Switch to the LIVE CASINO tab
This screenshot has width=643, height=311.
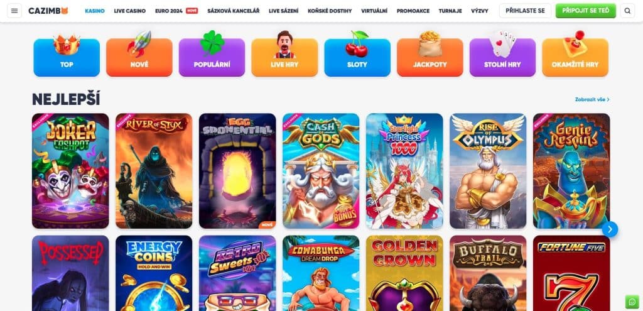pyautogui.click(x=129, y=11)
